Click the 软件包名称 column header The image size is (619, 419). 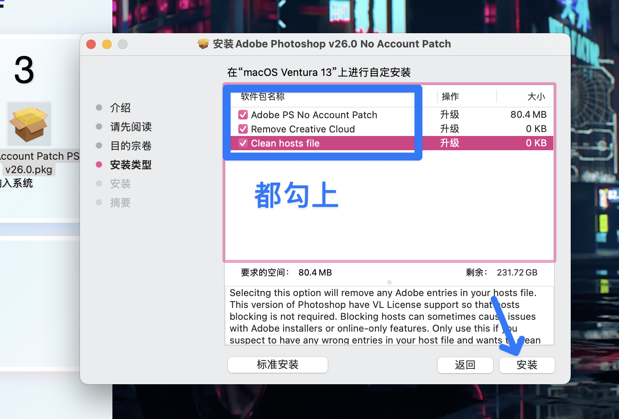point(263,96)
